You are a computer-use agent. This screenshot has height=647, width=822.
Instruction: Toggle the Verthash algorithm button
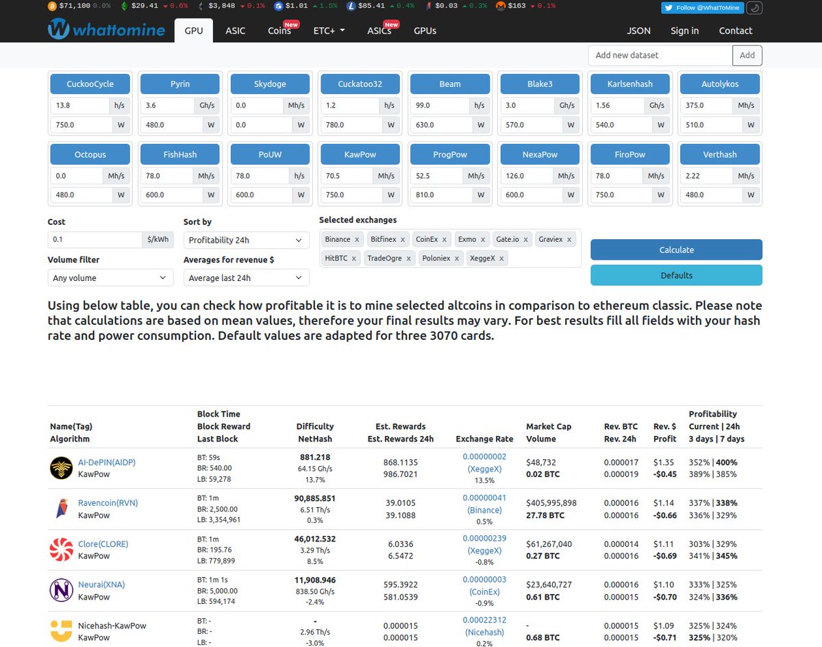pyautogui.click(x=720, y=154)
